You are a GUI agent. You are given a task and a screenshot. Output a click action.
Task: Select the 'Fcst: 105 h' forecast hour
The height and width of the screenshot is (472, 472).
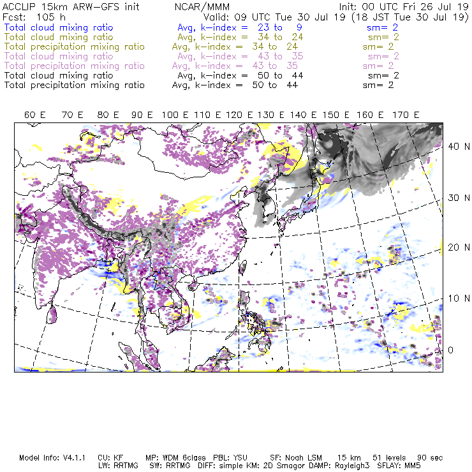pyautogui.click(x=34, y=17)
